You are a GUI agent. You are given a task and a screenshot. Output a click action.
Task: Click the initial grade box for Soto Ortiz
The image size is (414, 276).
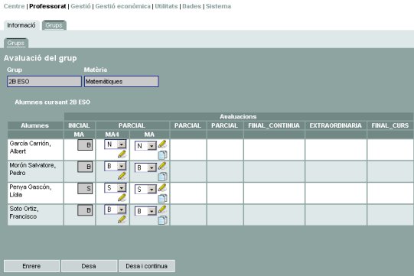click(x=85, y=210)
